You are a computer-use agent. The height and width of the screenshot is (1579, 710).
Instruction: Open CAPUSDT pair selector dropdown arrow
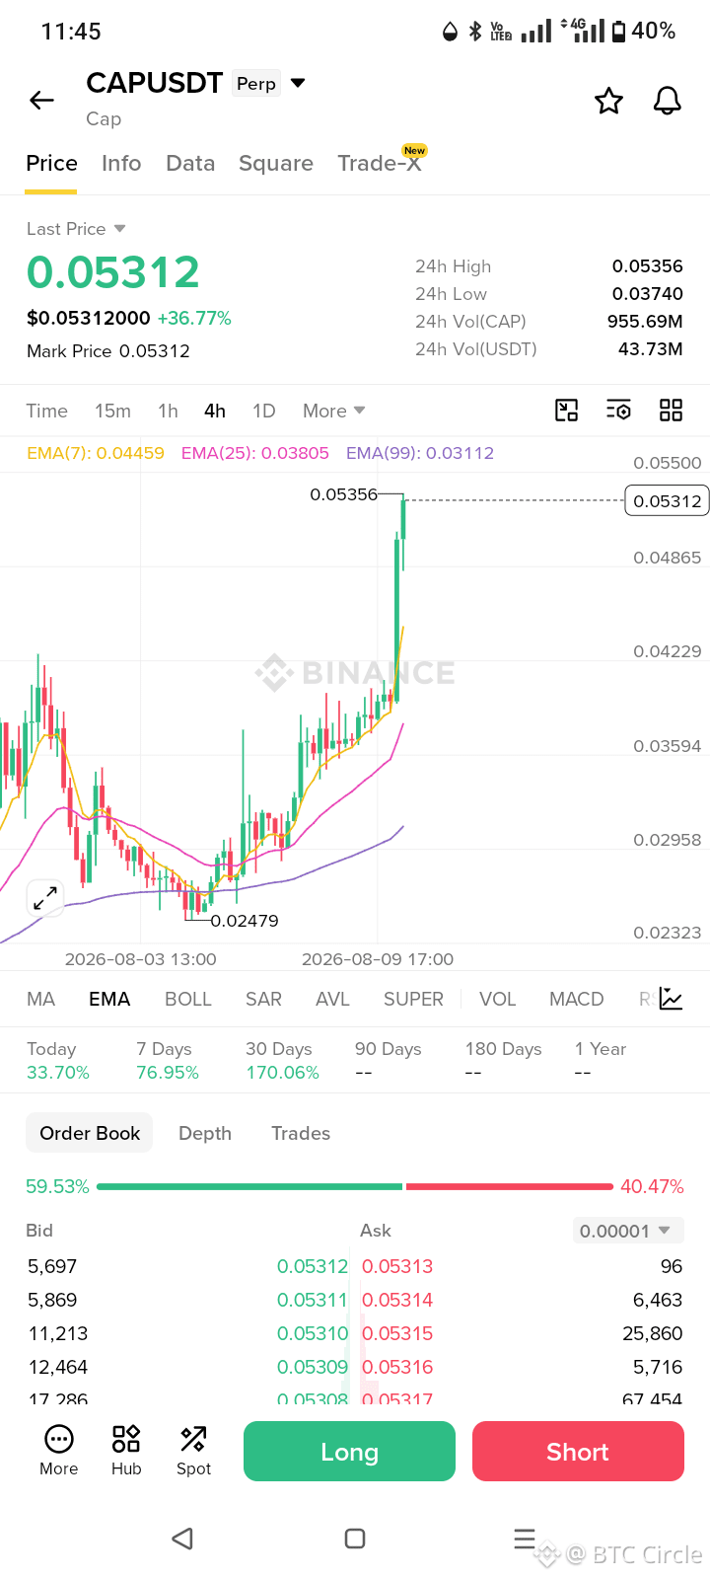(x=298, y=83)
